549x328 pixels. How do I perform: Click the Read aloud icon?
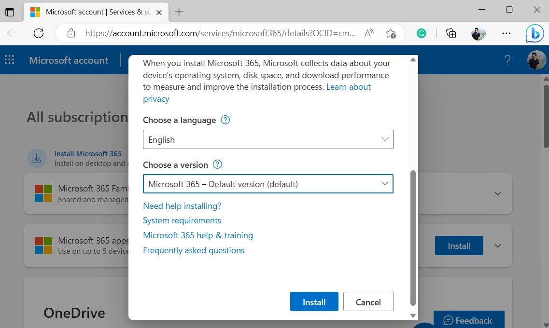pos(369,33)
